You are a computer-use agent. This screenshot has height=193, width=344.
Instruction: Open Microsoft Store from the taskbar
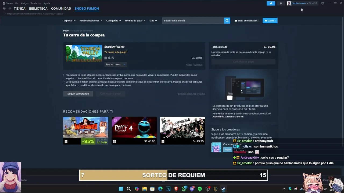[x=152, y=189]
